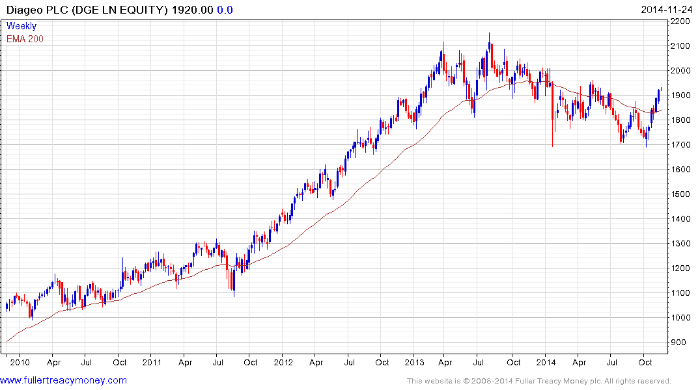The width and height of the screenshot is (700, 390).
Task: Click the 'EMA 200' legend label
Action: coord(25,39)
